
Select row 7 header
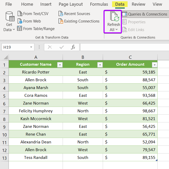pyautogui.click(x=4, y=112)
